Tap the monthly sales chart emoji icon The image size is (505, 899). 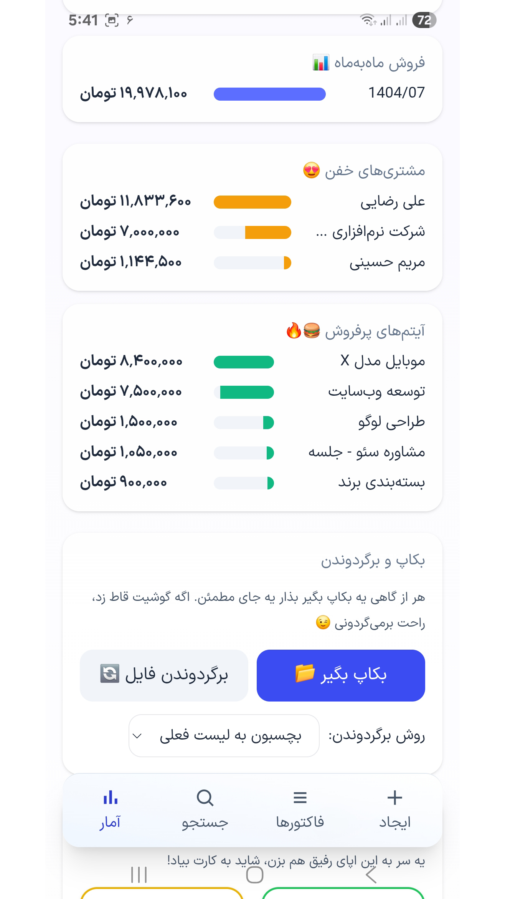(x=321, y=63)
